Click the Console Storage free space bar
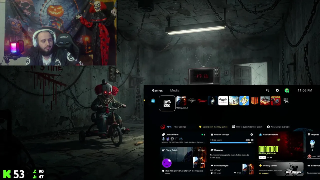320x180 pixels. 231,142
